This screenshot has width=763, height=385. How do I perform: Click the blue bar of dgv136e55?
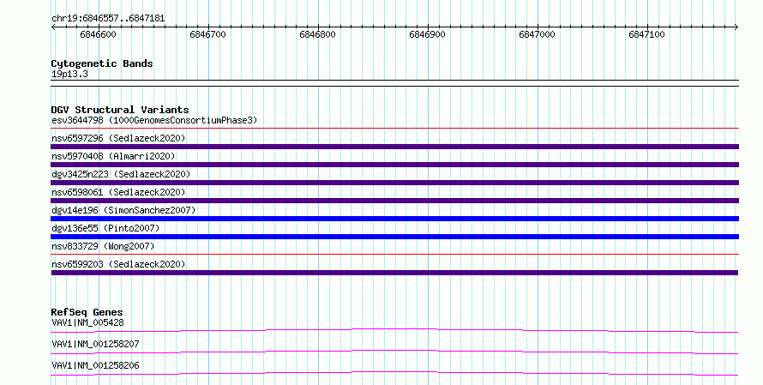click(394, 237)
